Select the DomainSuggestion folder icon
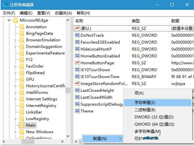 (22, 47)
